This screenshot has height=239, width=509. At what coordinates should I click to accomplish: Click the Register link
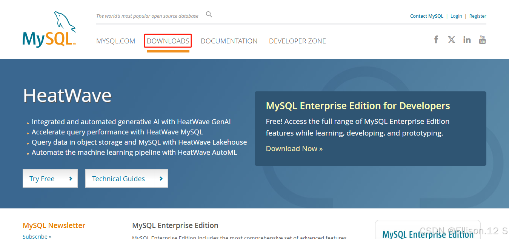(478, 16)
